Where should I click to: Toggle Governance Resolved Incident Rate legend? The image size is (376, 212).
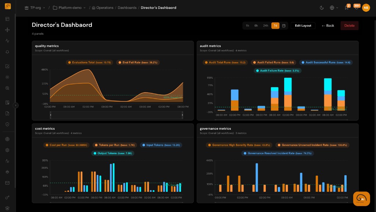tap(278, 153)
